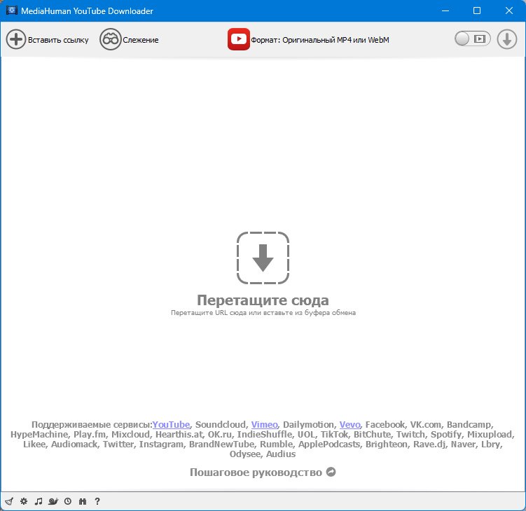The image size is (526, 511).
Task: Click the music note icon in status bar
Action: click(39, 501)
